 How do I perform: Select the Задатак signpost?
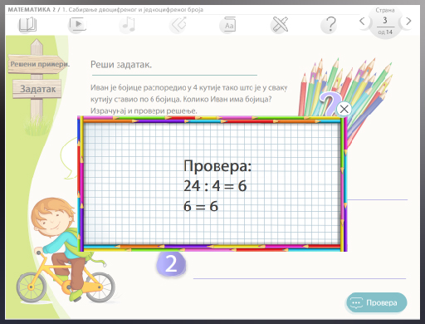click(37, 89)
